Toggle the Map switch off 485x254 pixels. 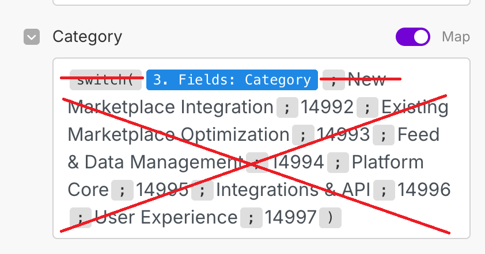[x=412, y=37]
